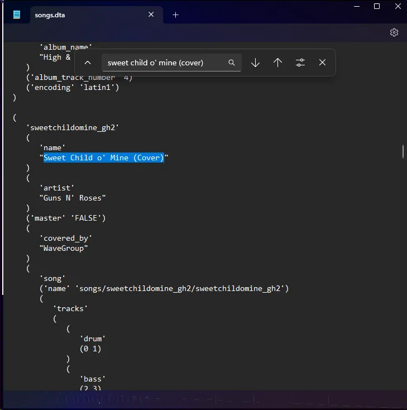Click the vertical scrollbar thumb
This screenshot has height=410, width=407.
403,151
